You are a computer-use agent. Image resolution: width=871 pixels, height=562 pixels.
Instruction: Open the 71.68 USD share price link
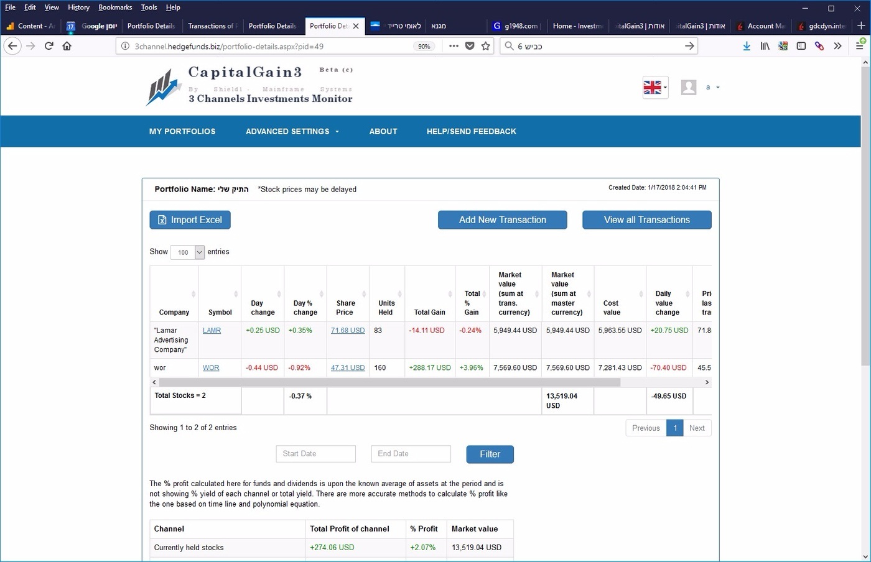tap(348, 330)
